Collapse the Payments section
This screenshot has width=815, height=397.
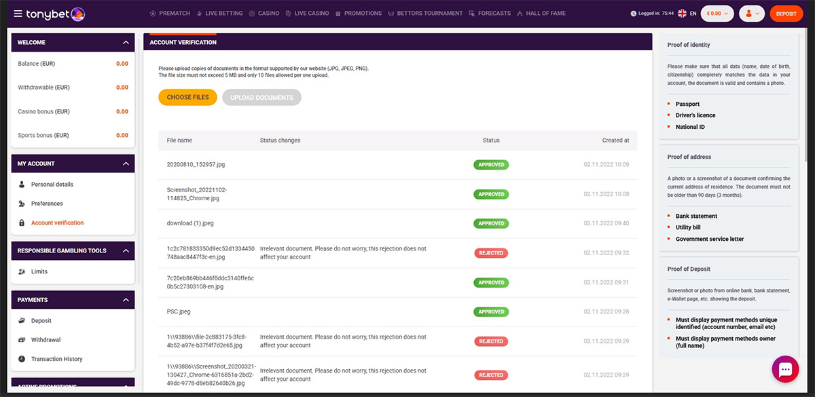tap(126, 300)
